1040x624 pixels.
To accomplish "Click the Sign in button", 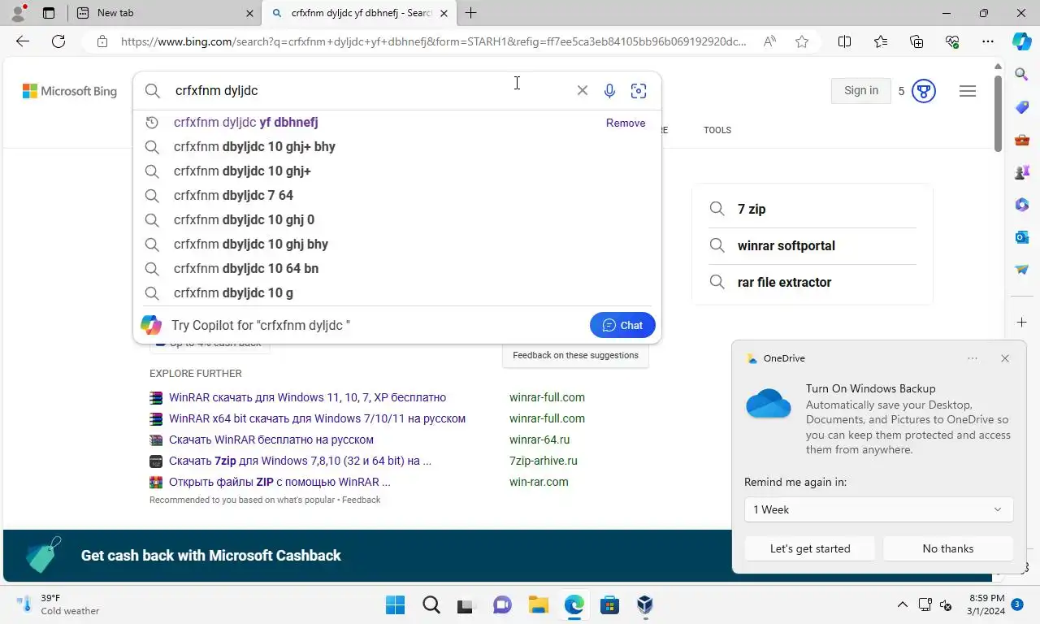I will pyautogui.click(x=861, y=91).
